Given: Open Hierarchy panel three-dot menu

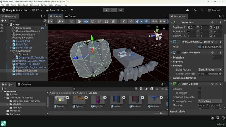Looking at the screenshot, I should point(45,16).
